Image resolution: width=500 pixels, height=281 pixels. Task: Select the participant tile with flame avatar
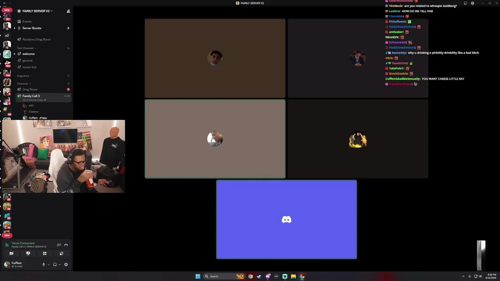(x=358, y=139)
